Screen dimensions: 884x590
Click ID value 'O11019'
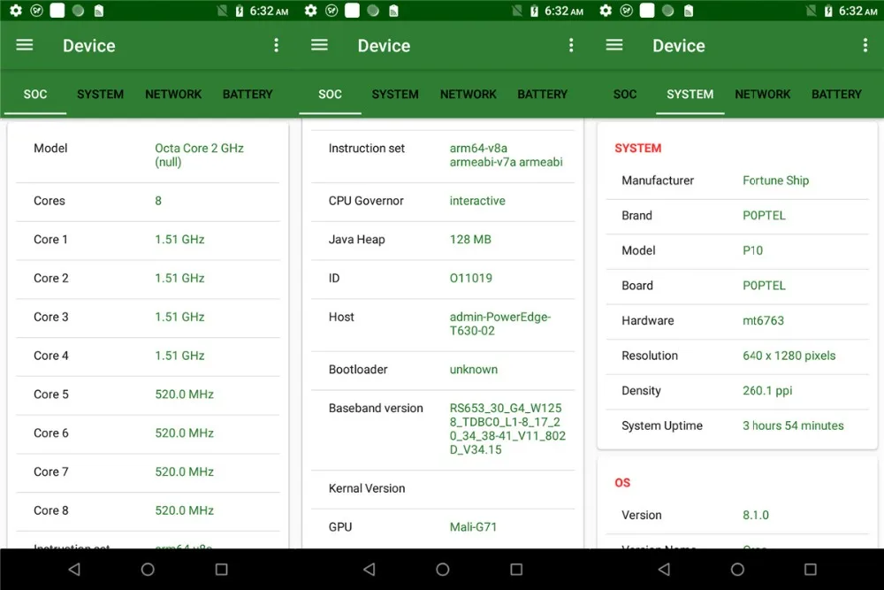coord(471,278)
